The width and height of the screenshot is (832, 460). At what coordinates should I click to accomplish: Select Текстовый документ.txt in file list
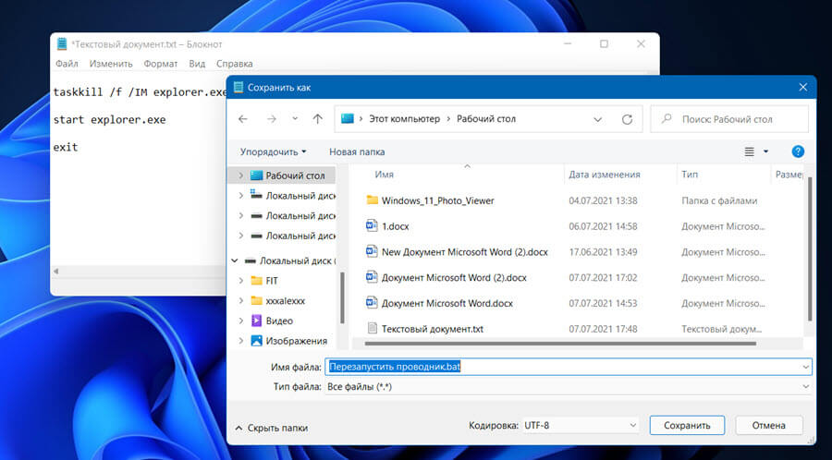433,329
